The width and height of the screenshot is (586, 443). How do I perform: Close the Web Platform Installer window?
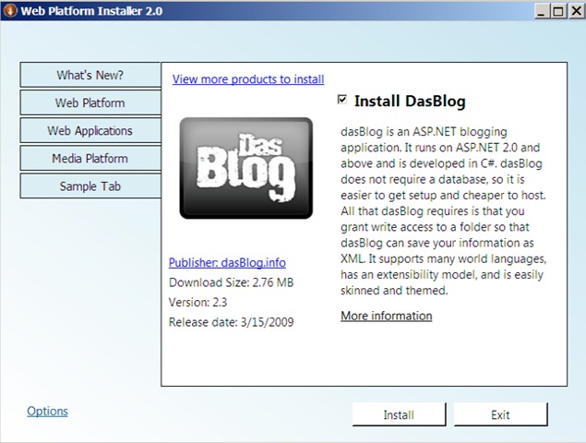coord(576,11)
